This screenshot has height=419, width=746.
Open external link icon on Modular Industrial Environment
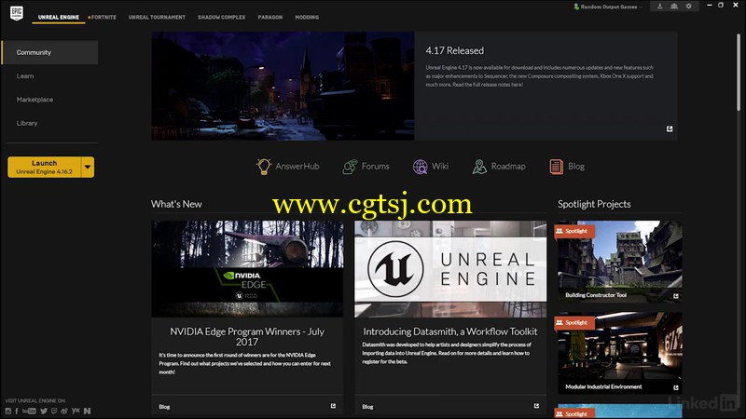(x=675, y=387)
